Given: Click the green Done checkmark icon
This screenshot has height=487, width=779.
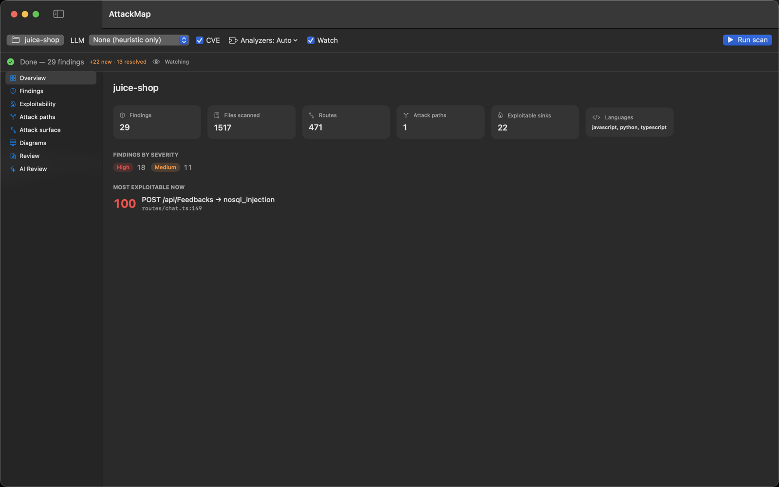Looking at the screenshot, I should (11, 62).
